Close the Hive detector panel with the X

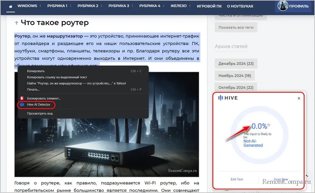299,98
